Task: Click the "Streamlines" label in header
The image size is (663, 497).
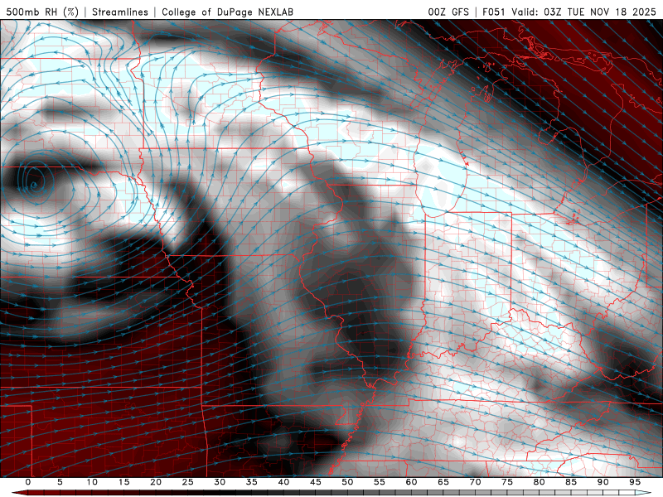Action: click(x=120, y=12)
